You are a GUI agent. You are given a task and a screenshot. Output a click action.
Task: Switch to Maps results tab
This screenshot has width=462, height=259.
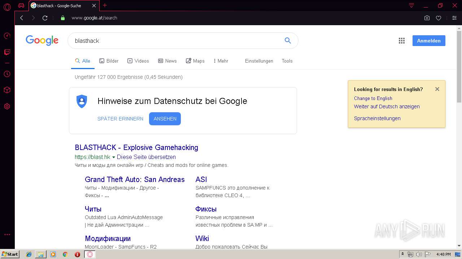pyautogui.click(x=195, y=61)
